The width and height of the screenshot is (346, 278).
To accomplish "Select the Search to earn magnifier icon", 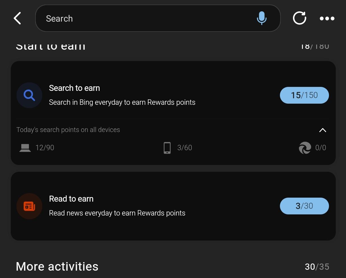I will click(x=29, y=95).
